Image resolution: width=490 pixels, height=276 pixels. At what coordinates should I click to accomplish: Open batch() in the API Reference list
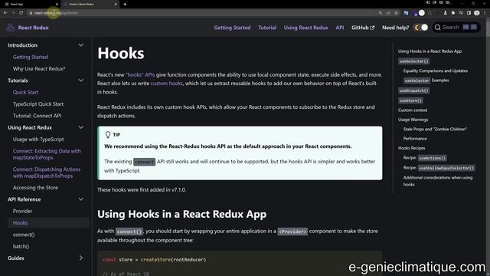[21, 246]
